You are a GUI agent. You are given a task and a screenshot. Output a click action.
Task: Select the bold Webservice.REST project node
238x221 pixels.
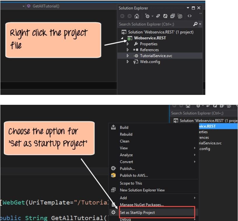pyautogui.click(x=150, y=38)
